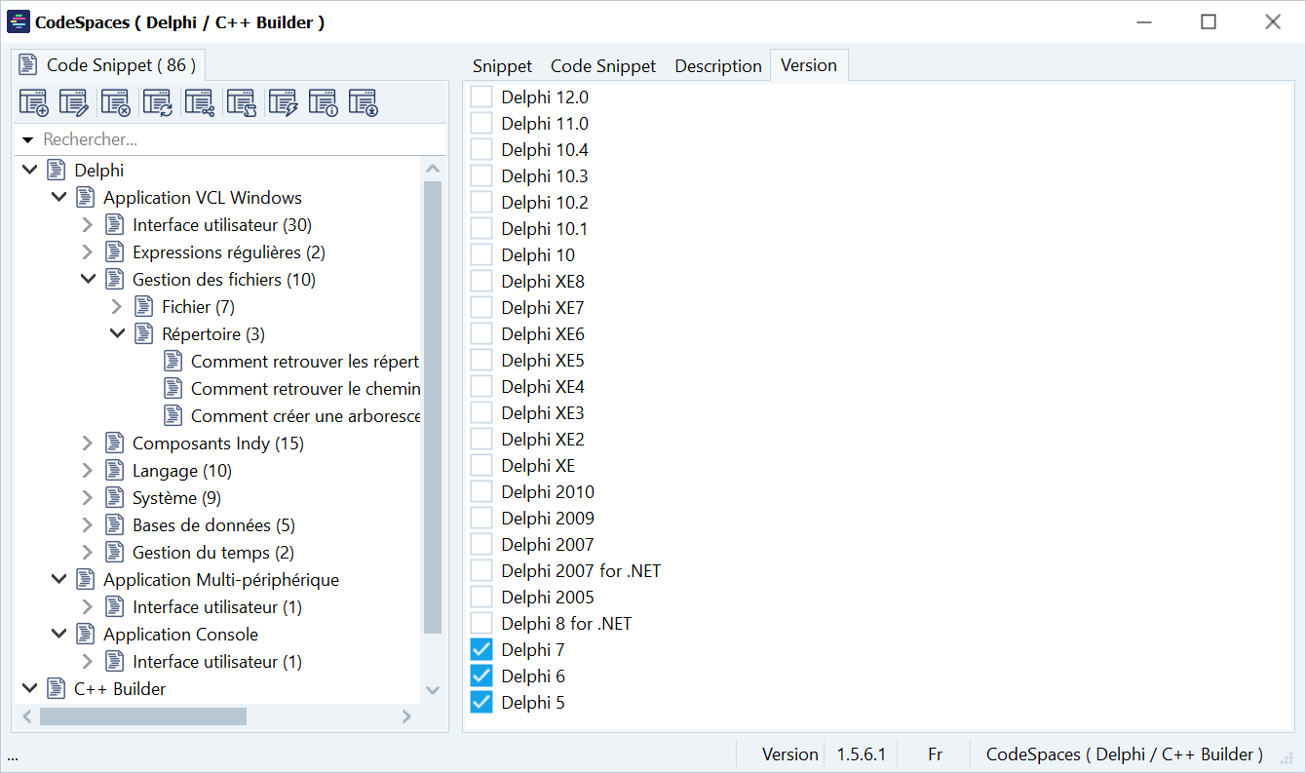Check the Delphi 12.0 checkbox

click(x=481, y=97)
